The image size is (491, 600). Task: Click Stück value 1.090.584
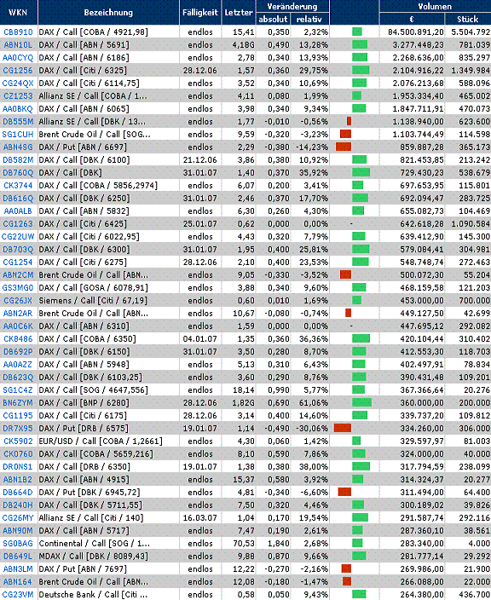coord(471,224)
